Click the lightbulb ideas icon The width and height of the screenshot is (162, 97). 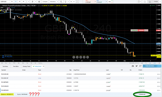(x=66, y=2)
